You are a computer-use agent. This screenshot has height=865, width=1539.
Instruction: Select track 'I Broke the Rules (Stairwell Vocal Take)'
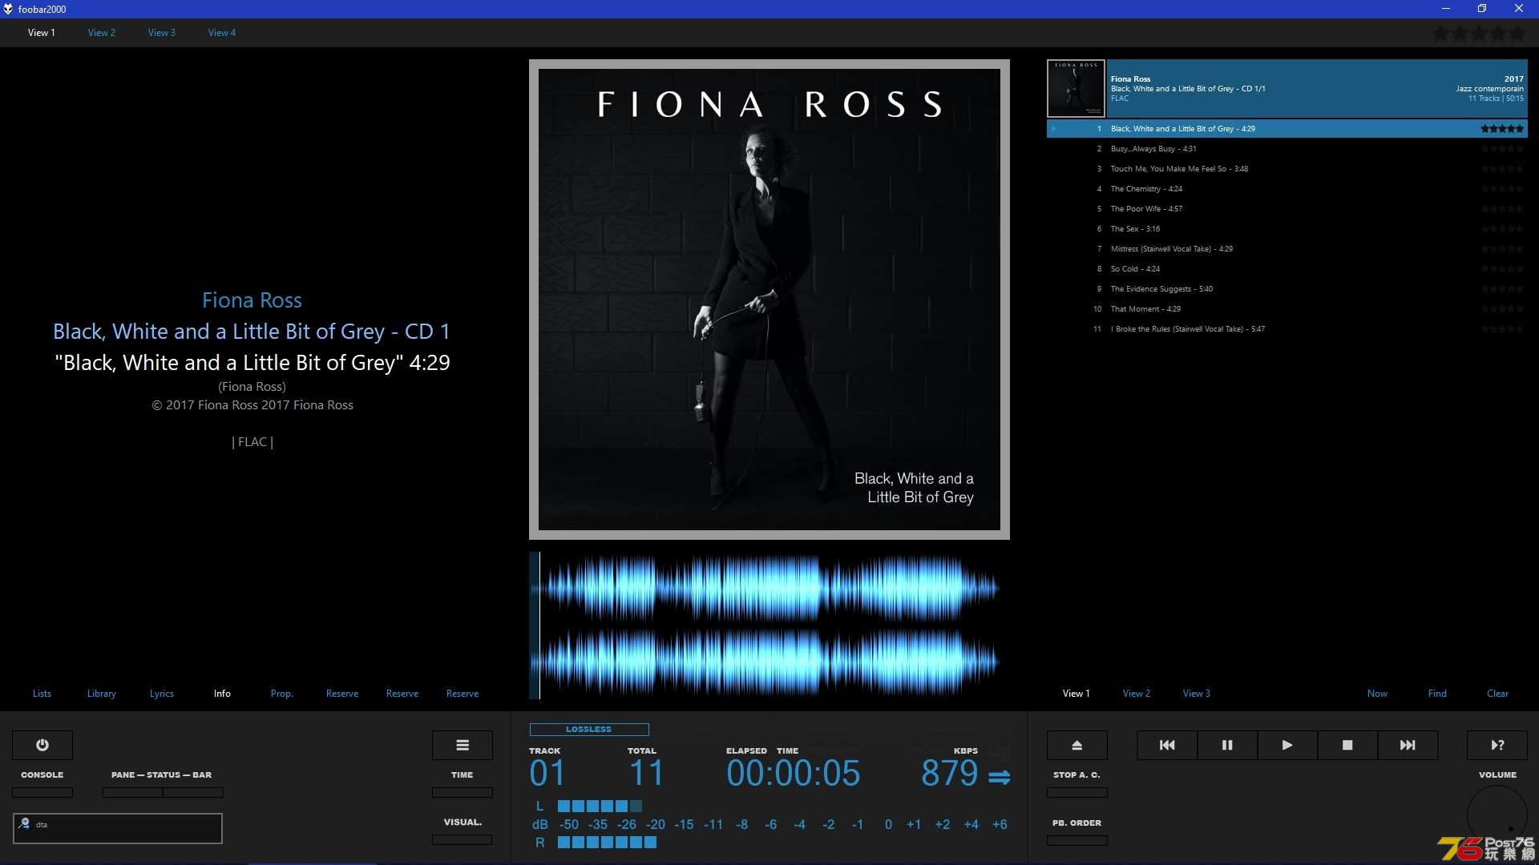1287,329
